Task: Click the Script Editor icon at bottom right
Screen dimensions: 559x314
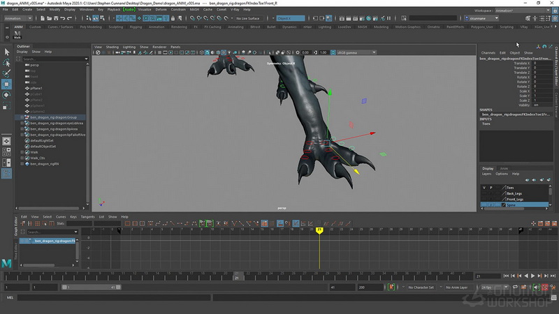Action: coord(553,298)
